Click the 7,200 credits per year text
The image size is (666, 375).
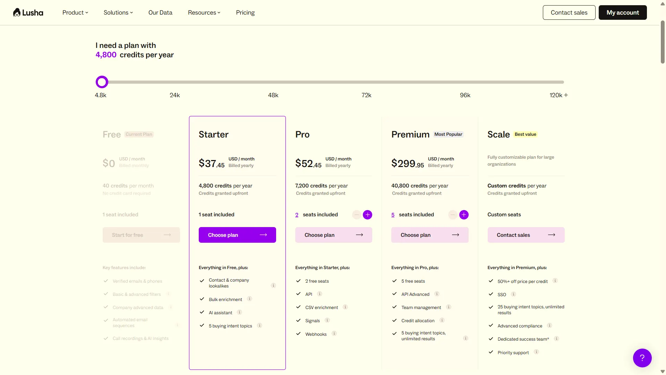321,186
